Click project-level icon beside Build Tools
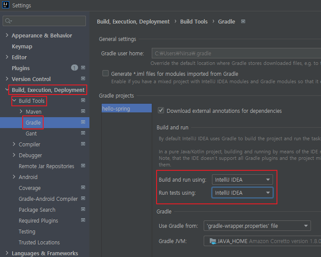321x257 pixels. coord(83,100)
